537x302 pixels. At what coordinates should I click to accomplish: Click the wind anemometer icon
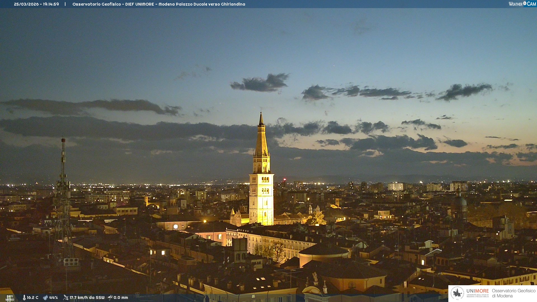pos(66,298)
